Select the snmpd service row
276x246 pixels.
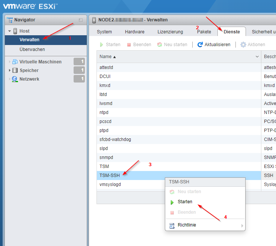click(179, 157)
